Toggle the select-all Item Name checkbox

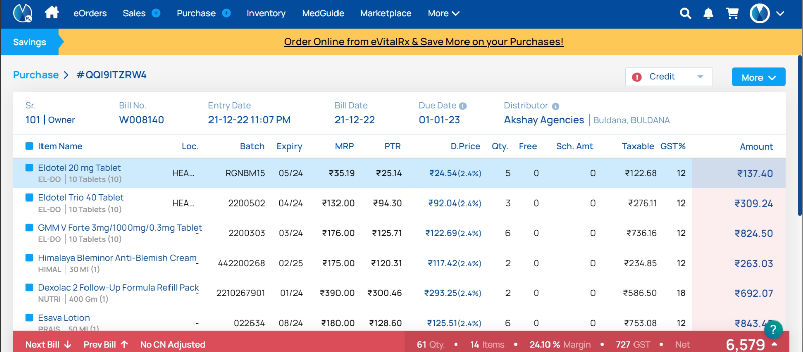point(29,146)
